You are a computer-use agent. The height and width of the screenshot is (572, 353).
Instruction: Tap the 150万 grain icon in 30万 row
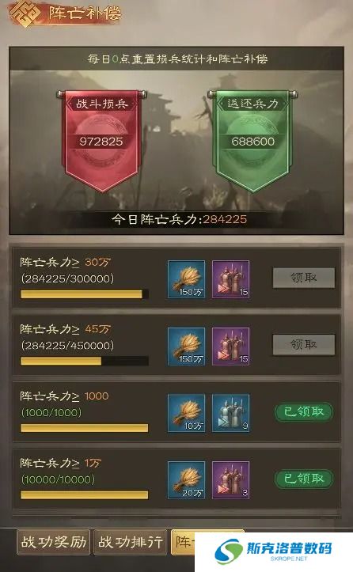coord(186,279)
